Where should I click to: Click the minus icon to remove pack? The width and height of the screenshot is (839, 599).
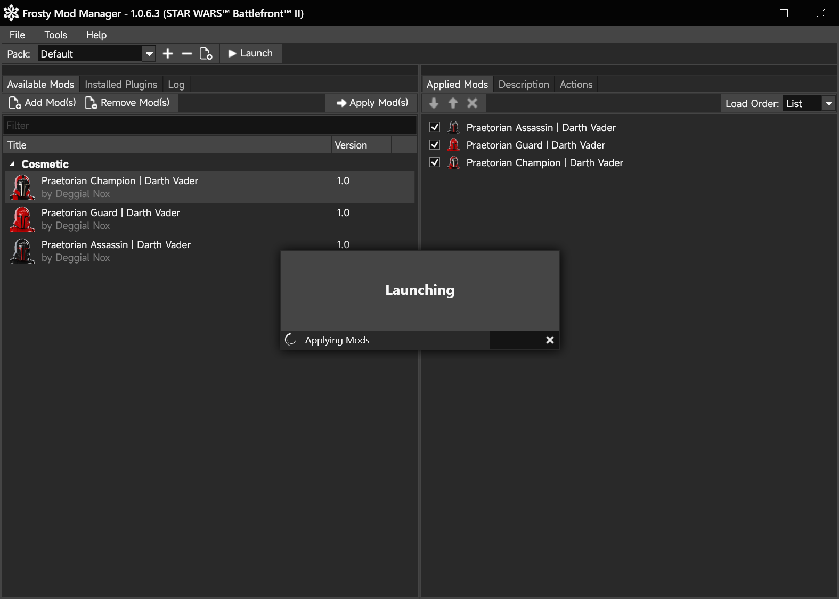click(186, 54)
